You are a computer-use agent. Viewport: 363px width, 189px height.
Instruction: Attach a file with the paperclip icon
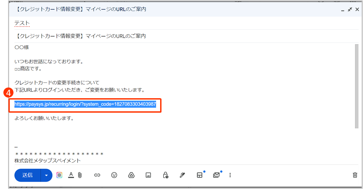(x=80, y=175)
